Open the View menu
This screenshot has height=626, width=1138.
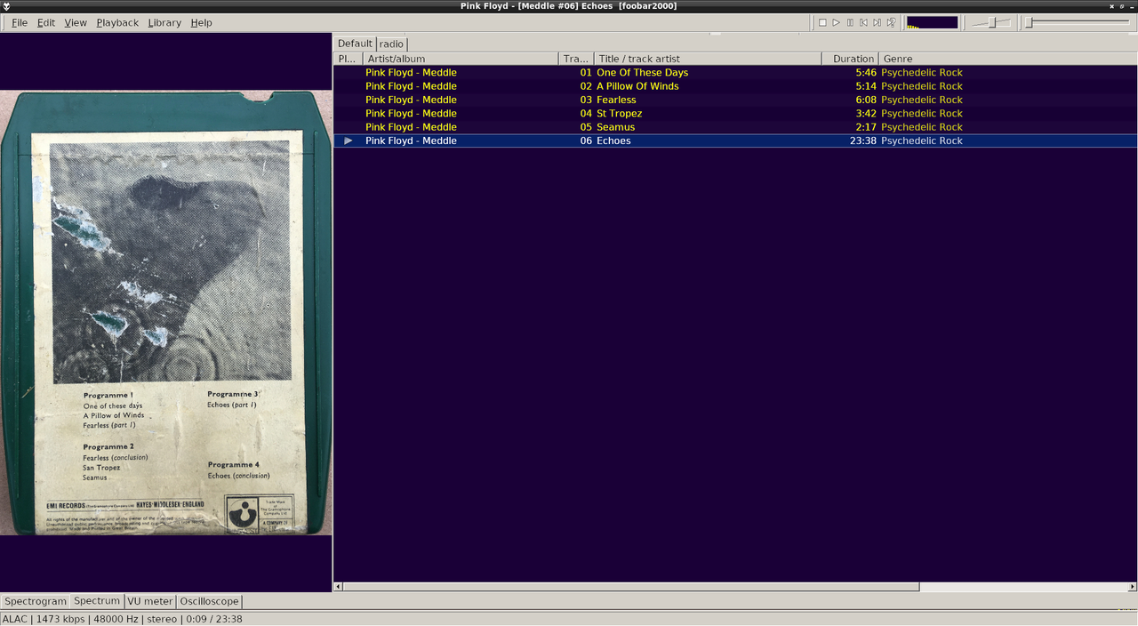click(x=76, y=22)
